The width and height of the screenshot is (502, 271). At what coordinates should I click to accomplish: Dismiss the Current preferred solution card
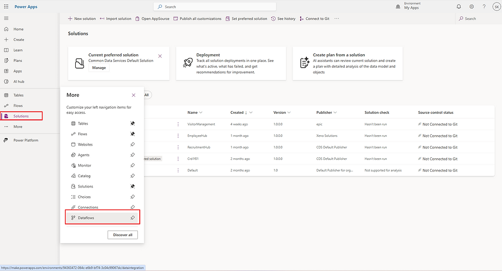[160, 56]
